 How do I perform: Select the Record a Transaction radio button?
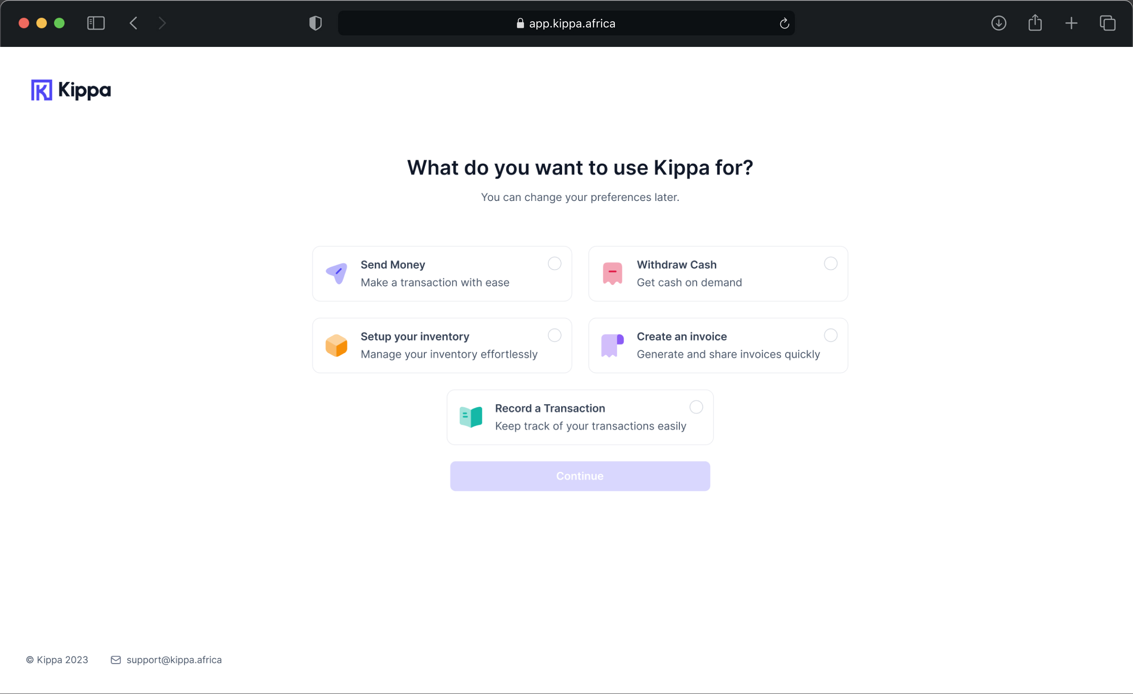click(x=695, y=407)
